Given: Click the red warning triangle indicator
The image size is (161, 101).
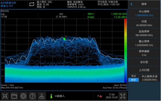Looking at the screenshot, I should pyautogui.click(x=101, y=96).
